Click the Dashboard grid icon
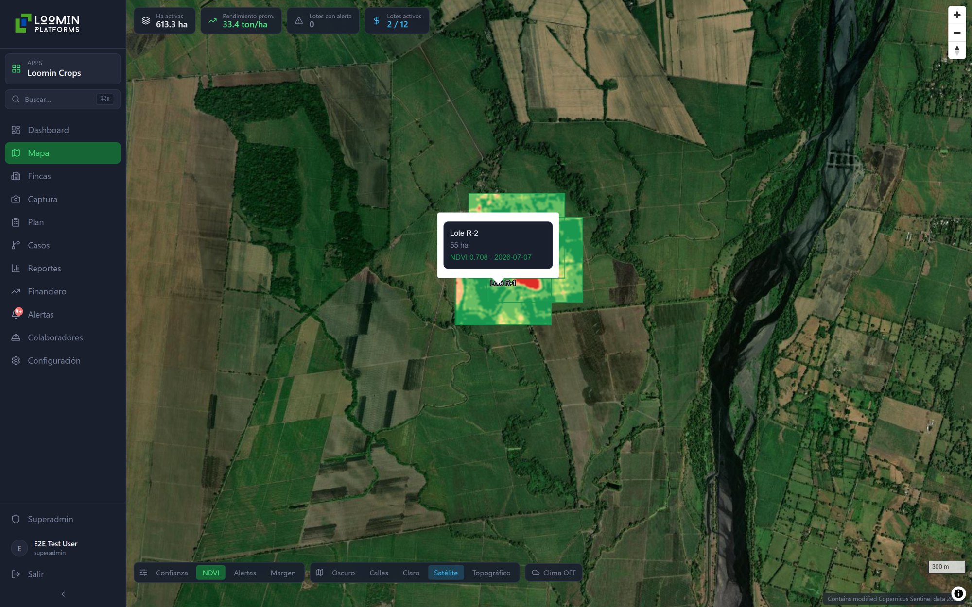 (x=16, y=130)
